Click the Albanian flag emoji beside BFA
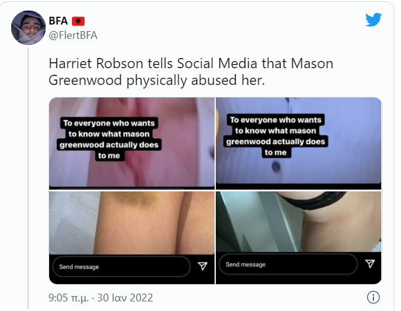The image size is (401, 311). 78,21
